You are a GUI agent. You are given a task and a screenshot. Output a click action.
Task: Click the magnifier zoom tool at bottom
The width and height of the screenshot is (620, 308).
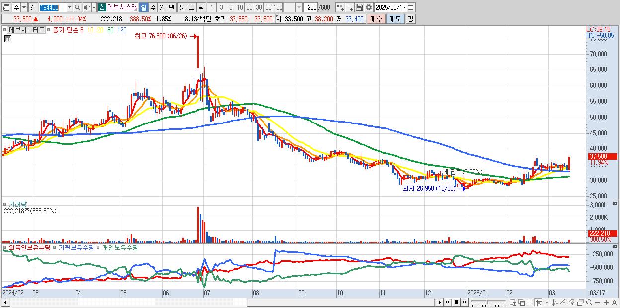589,302
